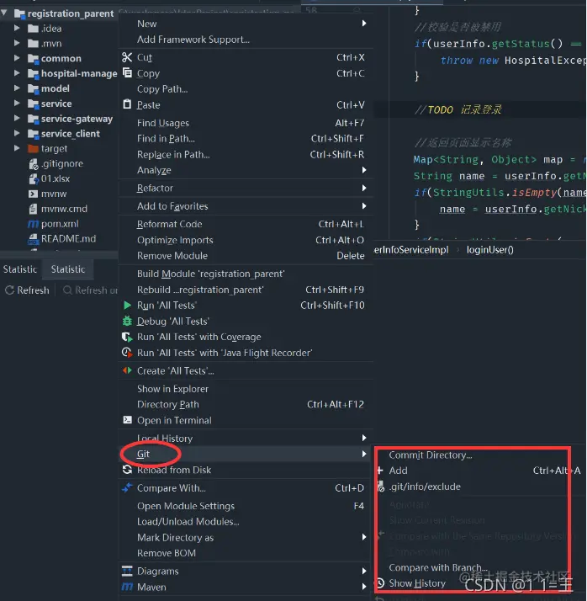Click the Diagrams icon
Image resolution: width=587 pixels, height=601 pixels.
[x=127, y=571]
